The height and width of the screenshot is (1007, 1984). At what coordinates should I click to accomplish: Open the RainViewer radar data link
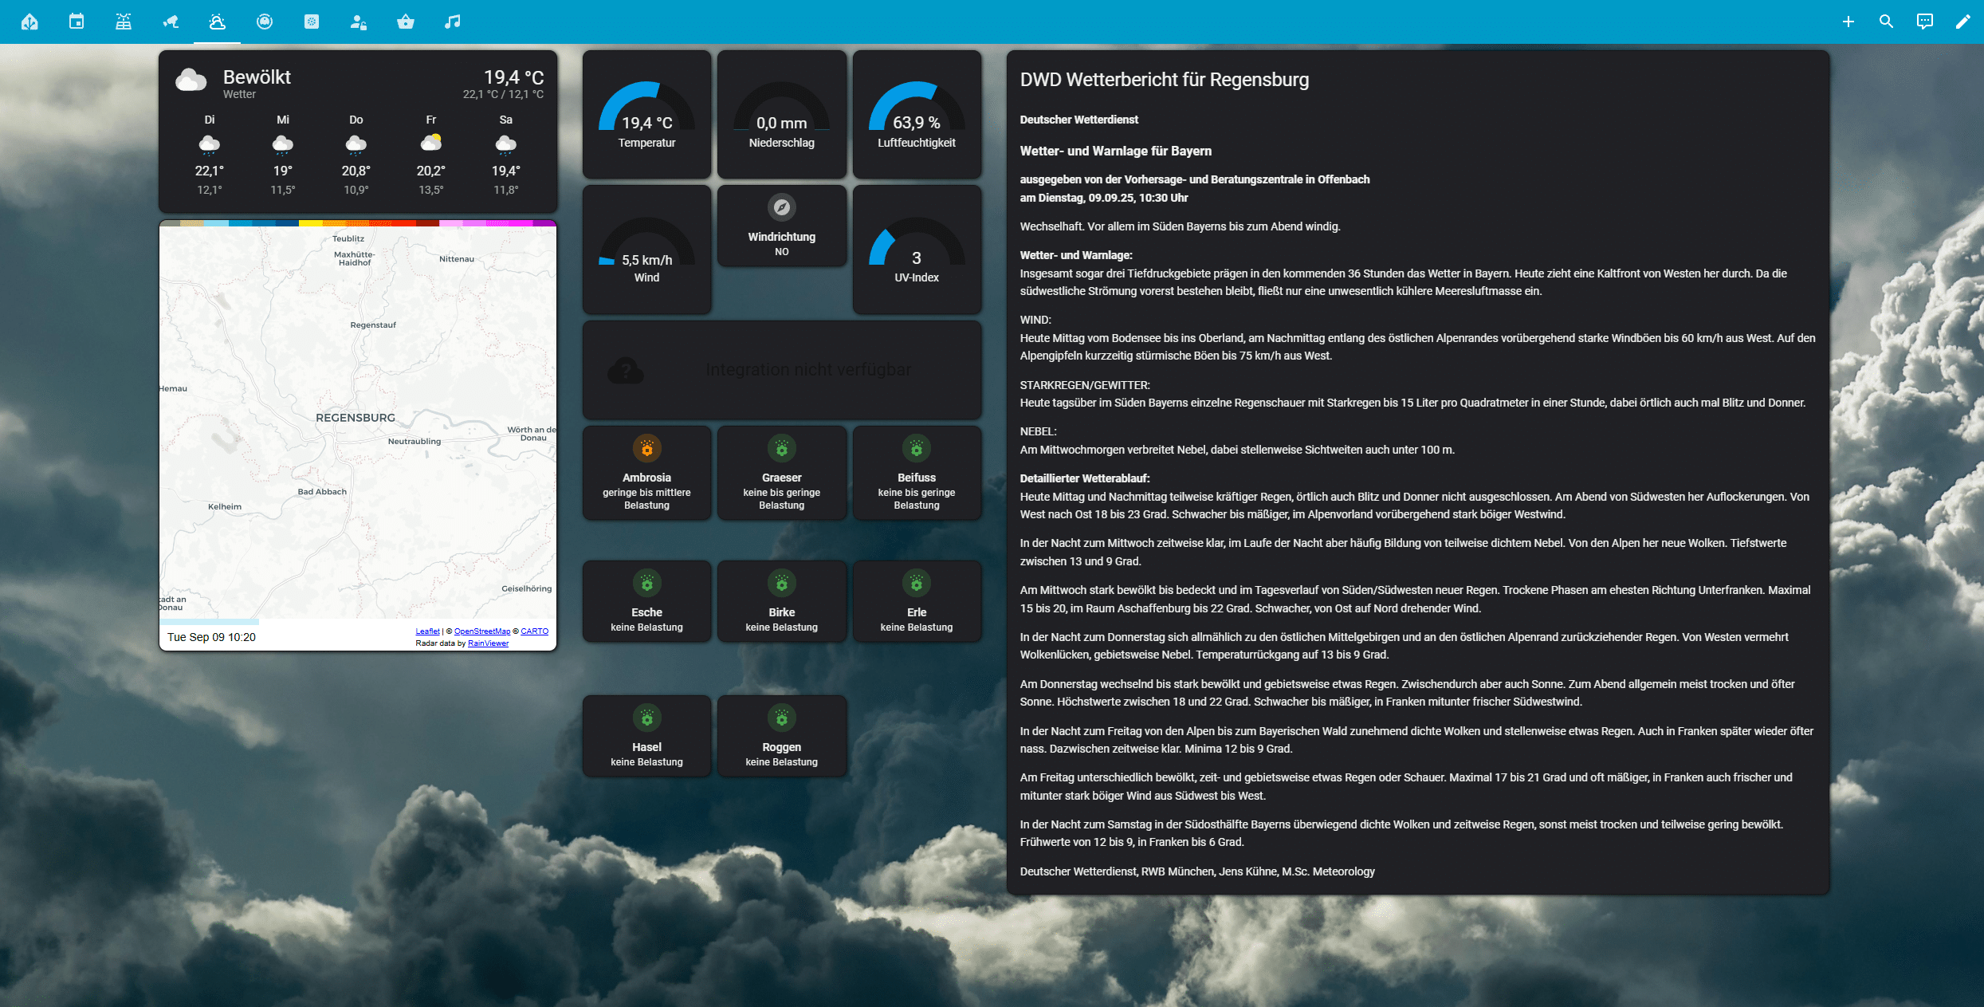click(488, 643)
